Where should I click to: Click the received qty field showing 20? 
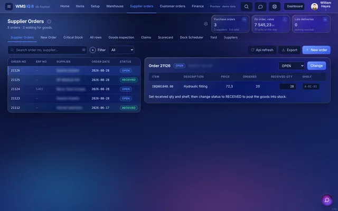click(x=287, y=87)
